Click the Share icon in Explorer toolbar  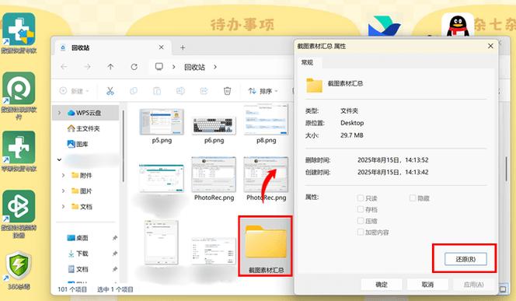[204, 91]
